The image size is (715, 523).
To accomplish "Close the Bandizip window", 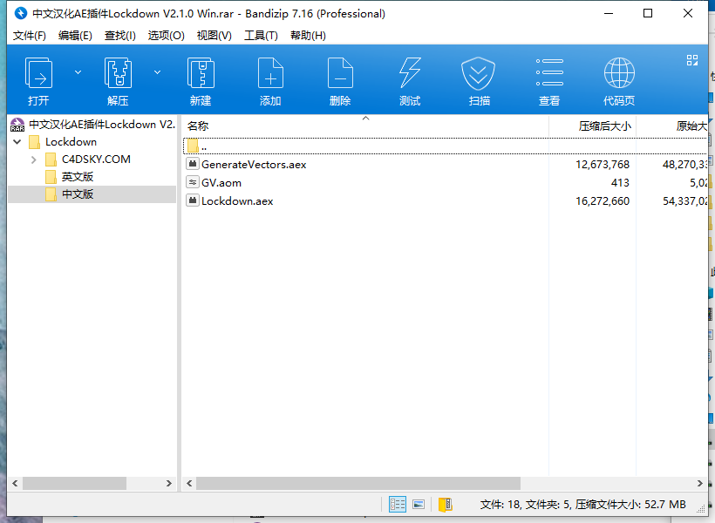I will [x=688, y=13].
